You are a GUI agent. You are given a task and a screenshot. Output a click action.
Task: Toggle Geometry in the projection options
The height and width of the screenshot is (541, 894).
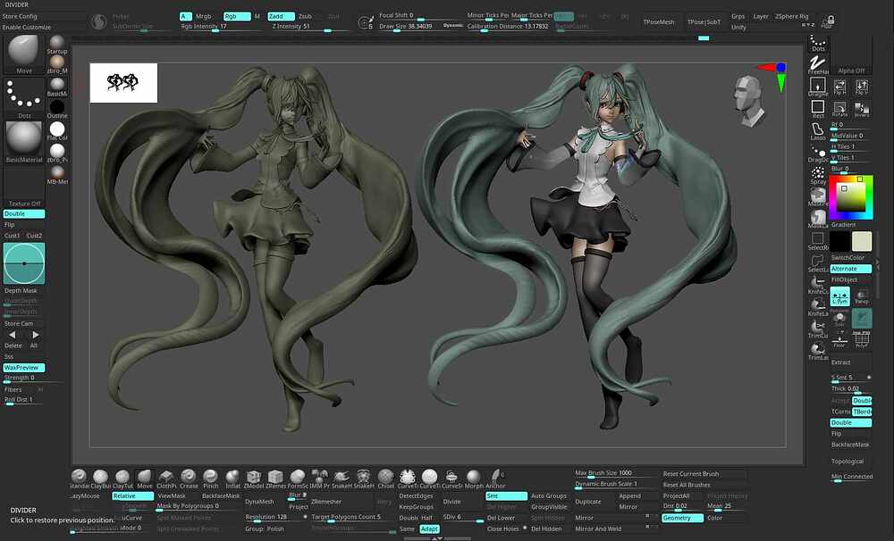click(x=682, y=518)
